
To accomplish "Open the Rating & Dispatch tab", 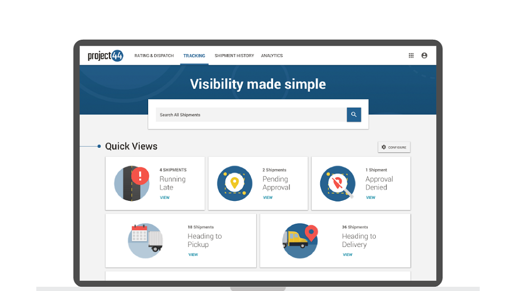I will [154, 56].
